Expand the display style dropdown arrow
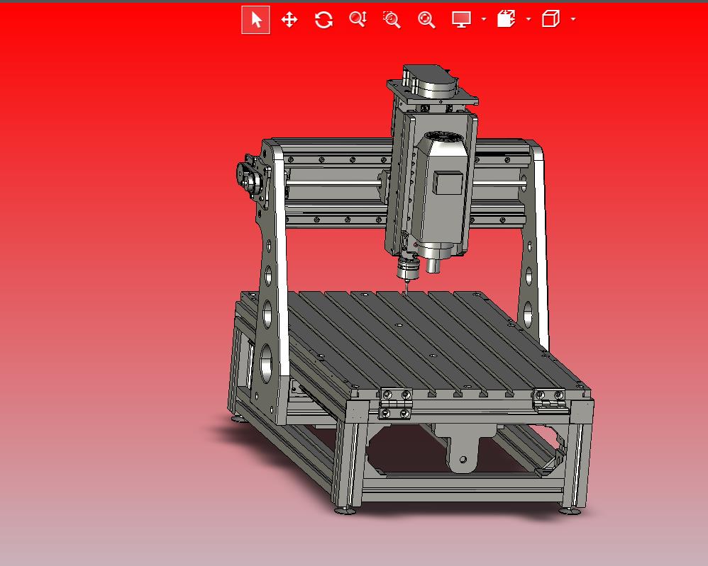This screenshot has height=566, width=708. coord(484,19)
